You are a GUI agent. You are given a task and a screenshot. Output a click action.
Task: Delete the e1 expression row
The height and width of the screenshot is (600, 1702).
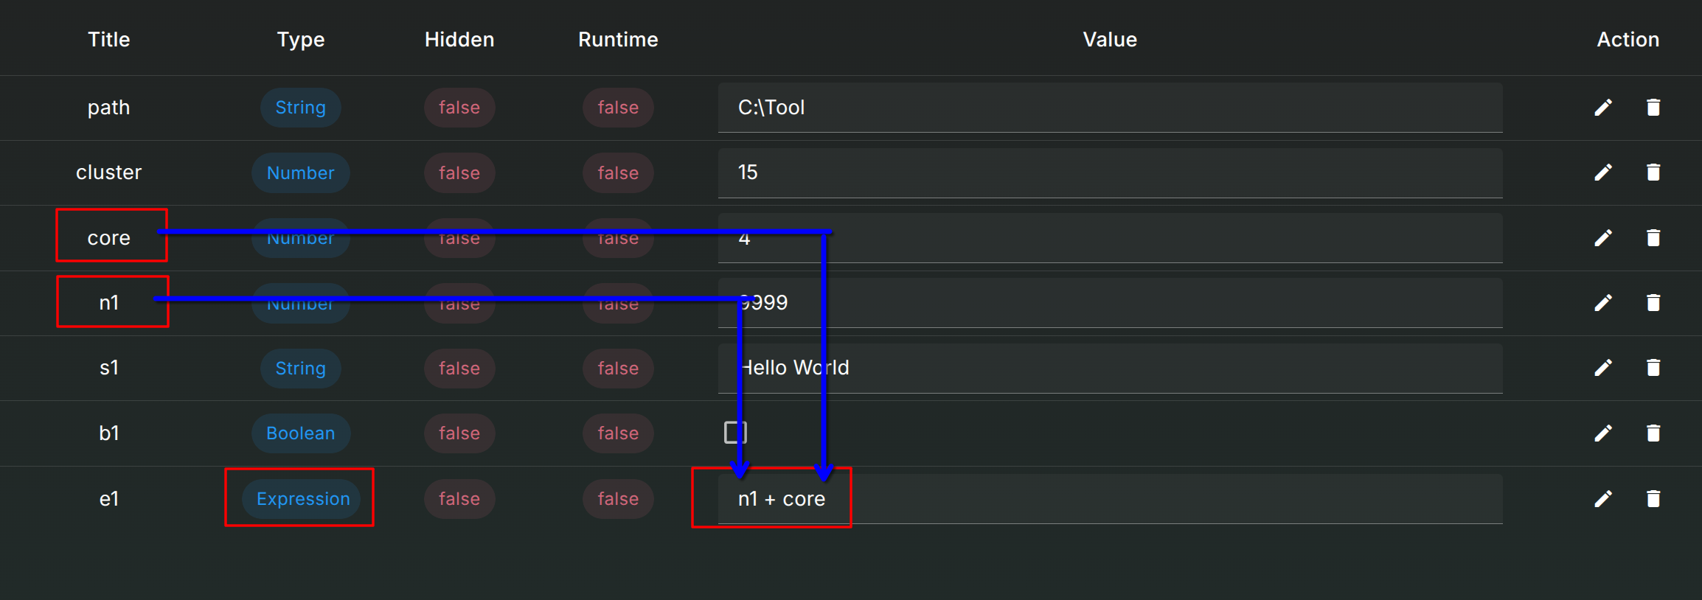click(1653, 499)
